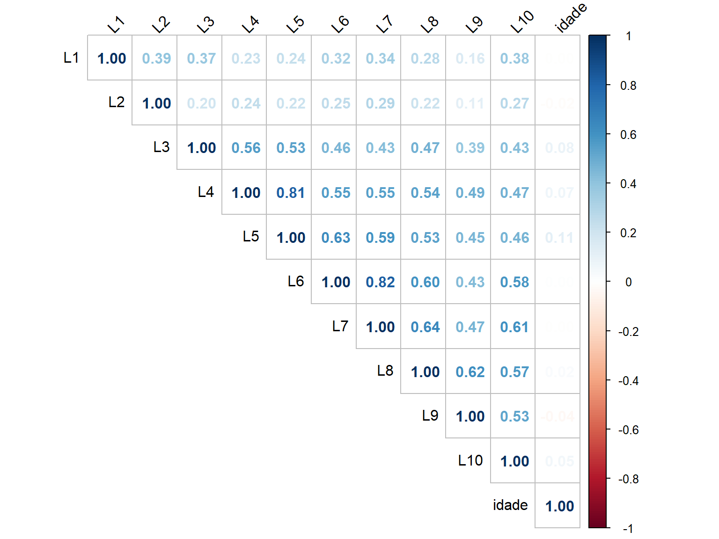Click the 0.38 cell in the L1 row

(514, 58)
